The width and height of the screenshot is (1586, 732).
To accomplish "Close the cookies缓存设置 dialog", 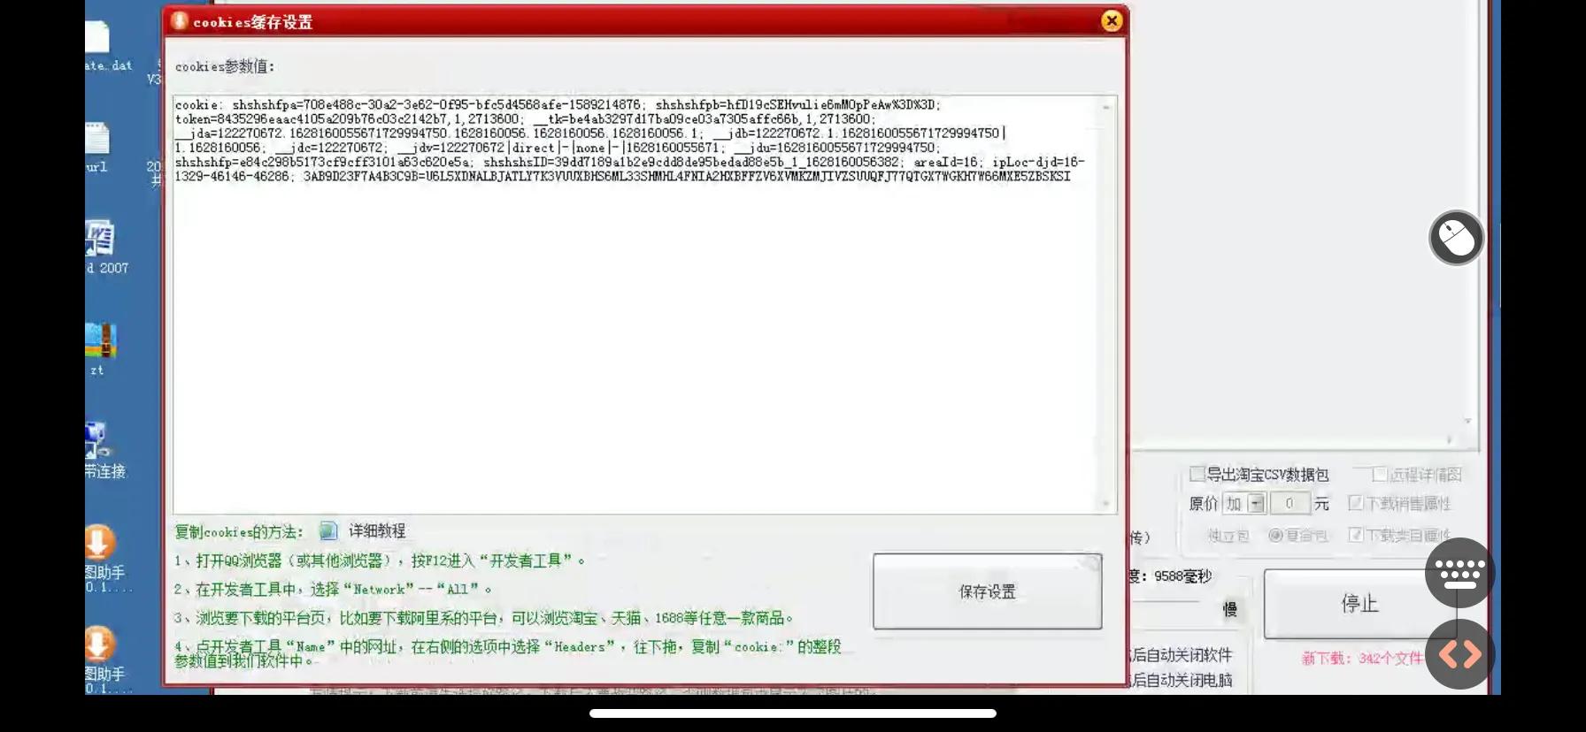I will click(x=1112, y=21).
